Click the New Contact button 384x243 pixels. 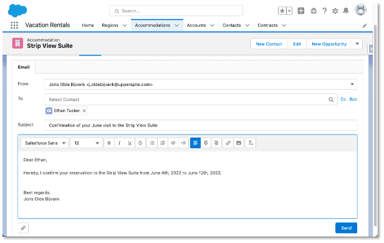click(269, 44)
